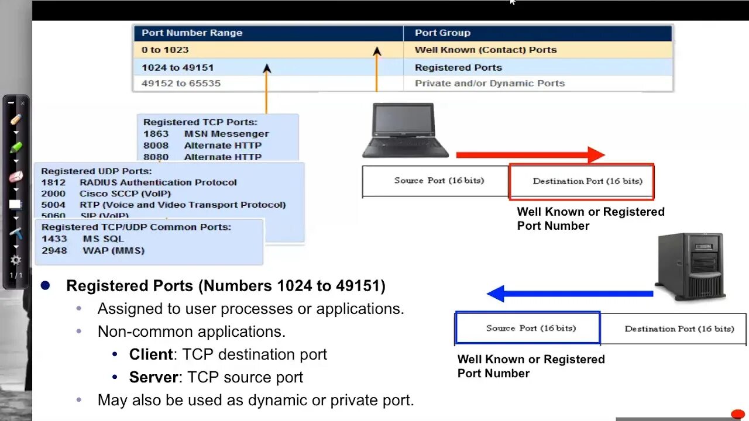Select the pink eraser tool
The width and height of the screenshot is (749, 421).
pos(16,177)
